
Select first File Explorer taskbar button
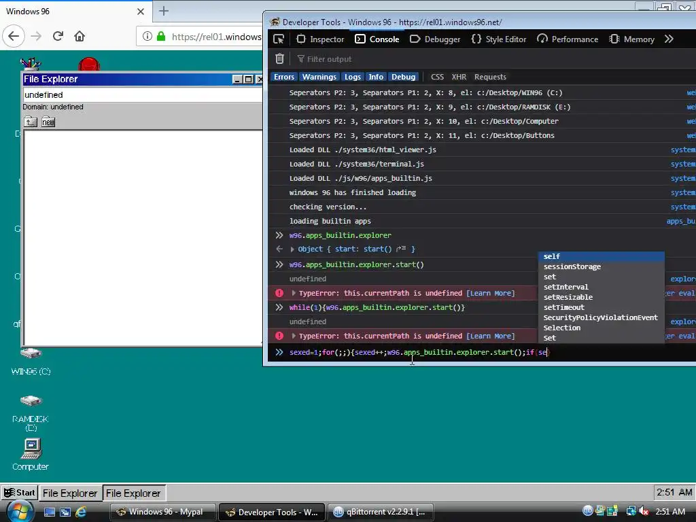pos(70,493)
